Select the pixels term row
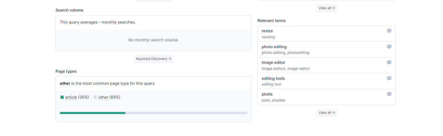Image resolution: width=443 pixels, height=136 pixels. pos(327,97)
